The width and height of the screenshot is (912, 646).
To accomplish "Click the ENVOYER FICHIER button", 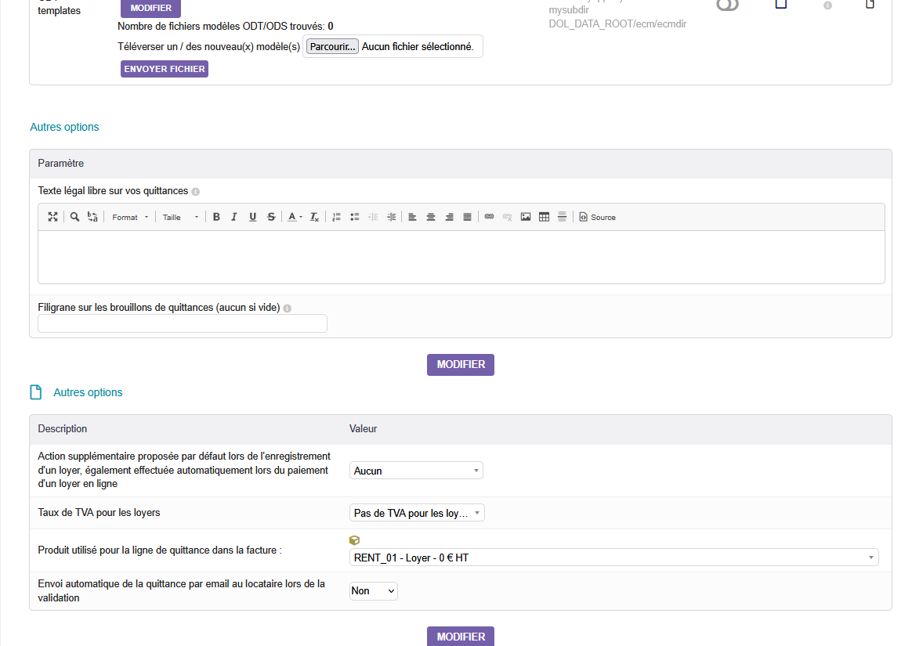I will coord(165,69).
